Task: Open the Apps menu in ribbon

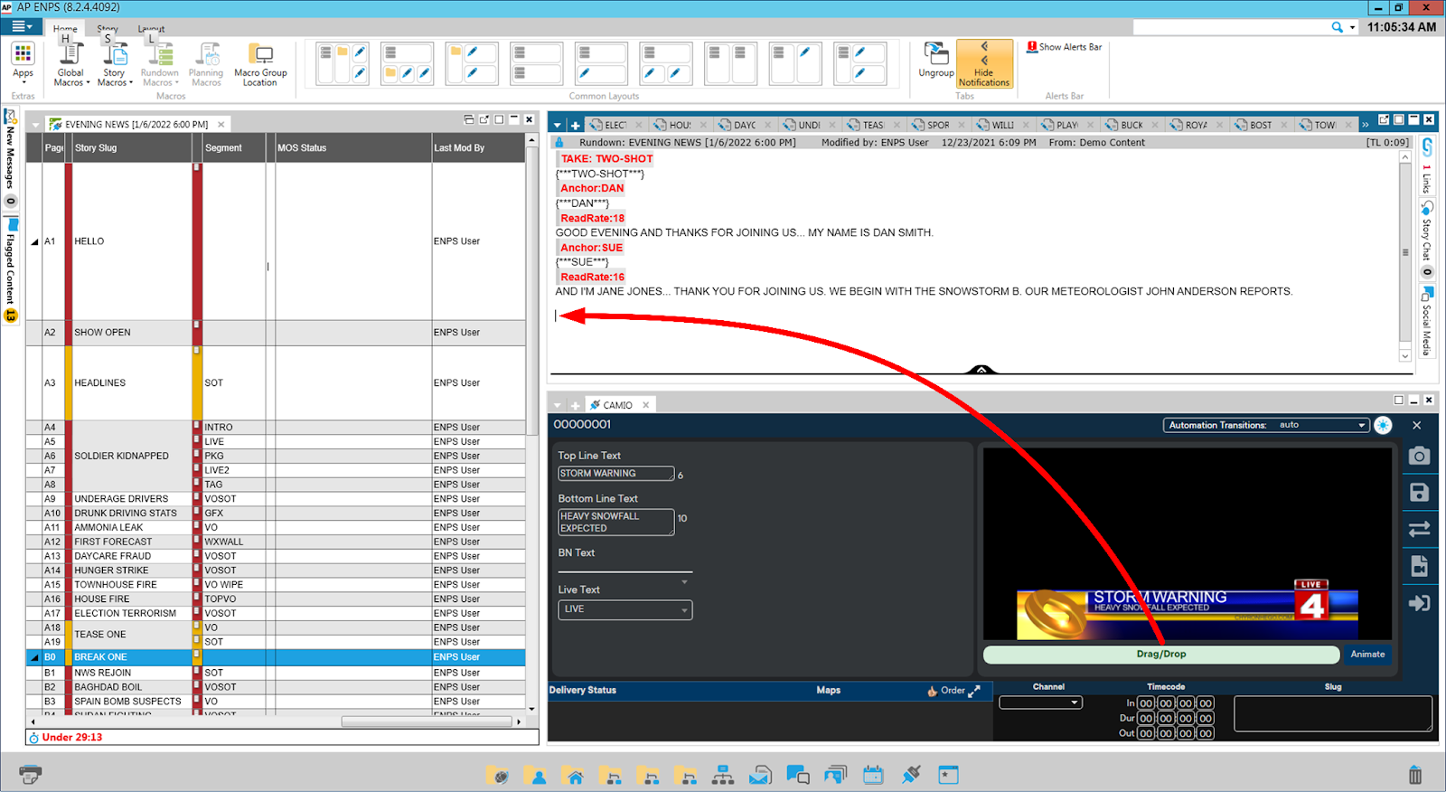Action: (x=23, y=61)
